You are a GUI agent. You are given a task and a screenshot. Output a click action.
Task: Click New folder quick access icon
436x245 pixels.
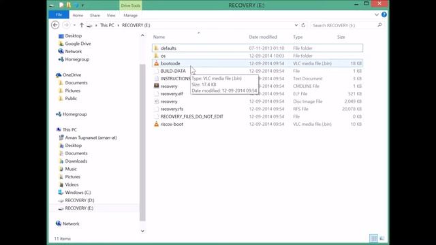click(68, 5)
